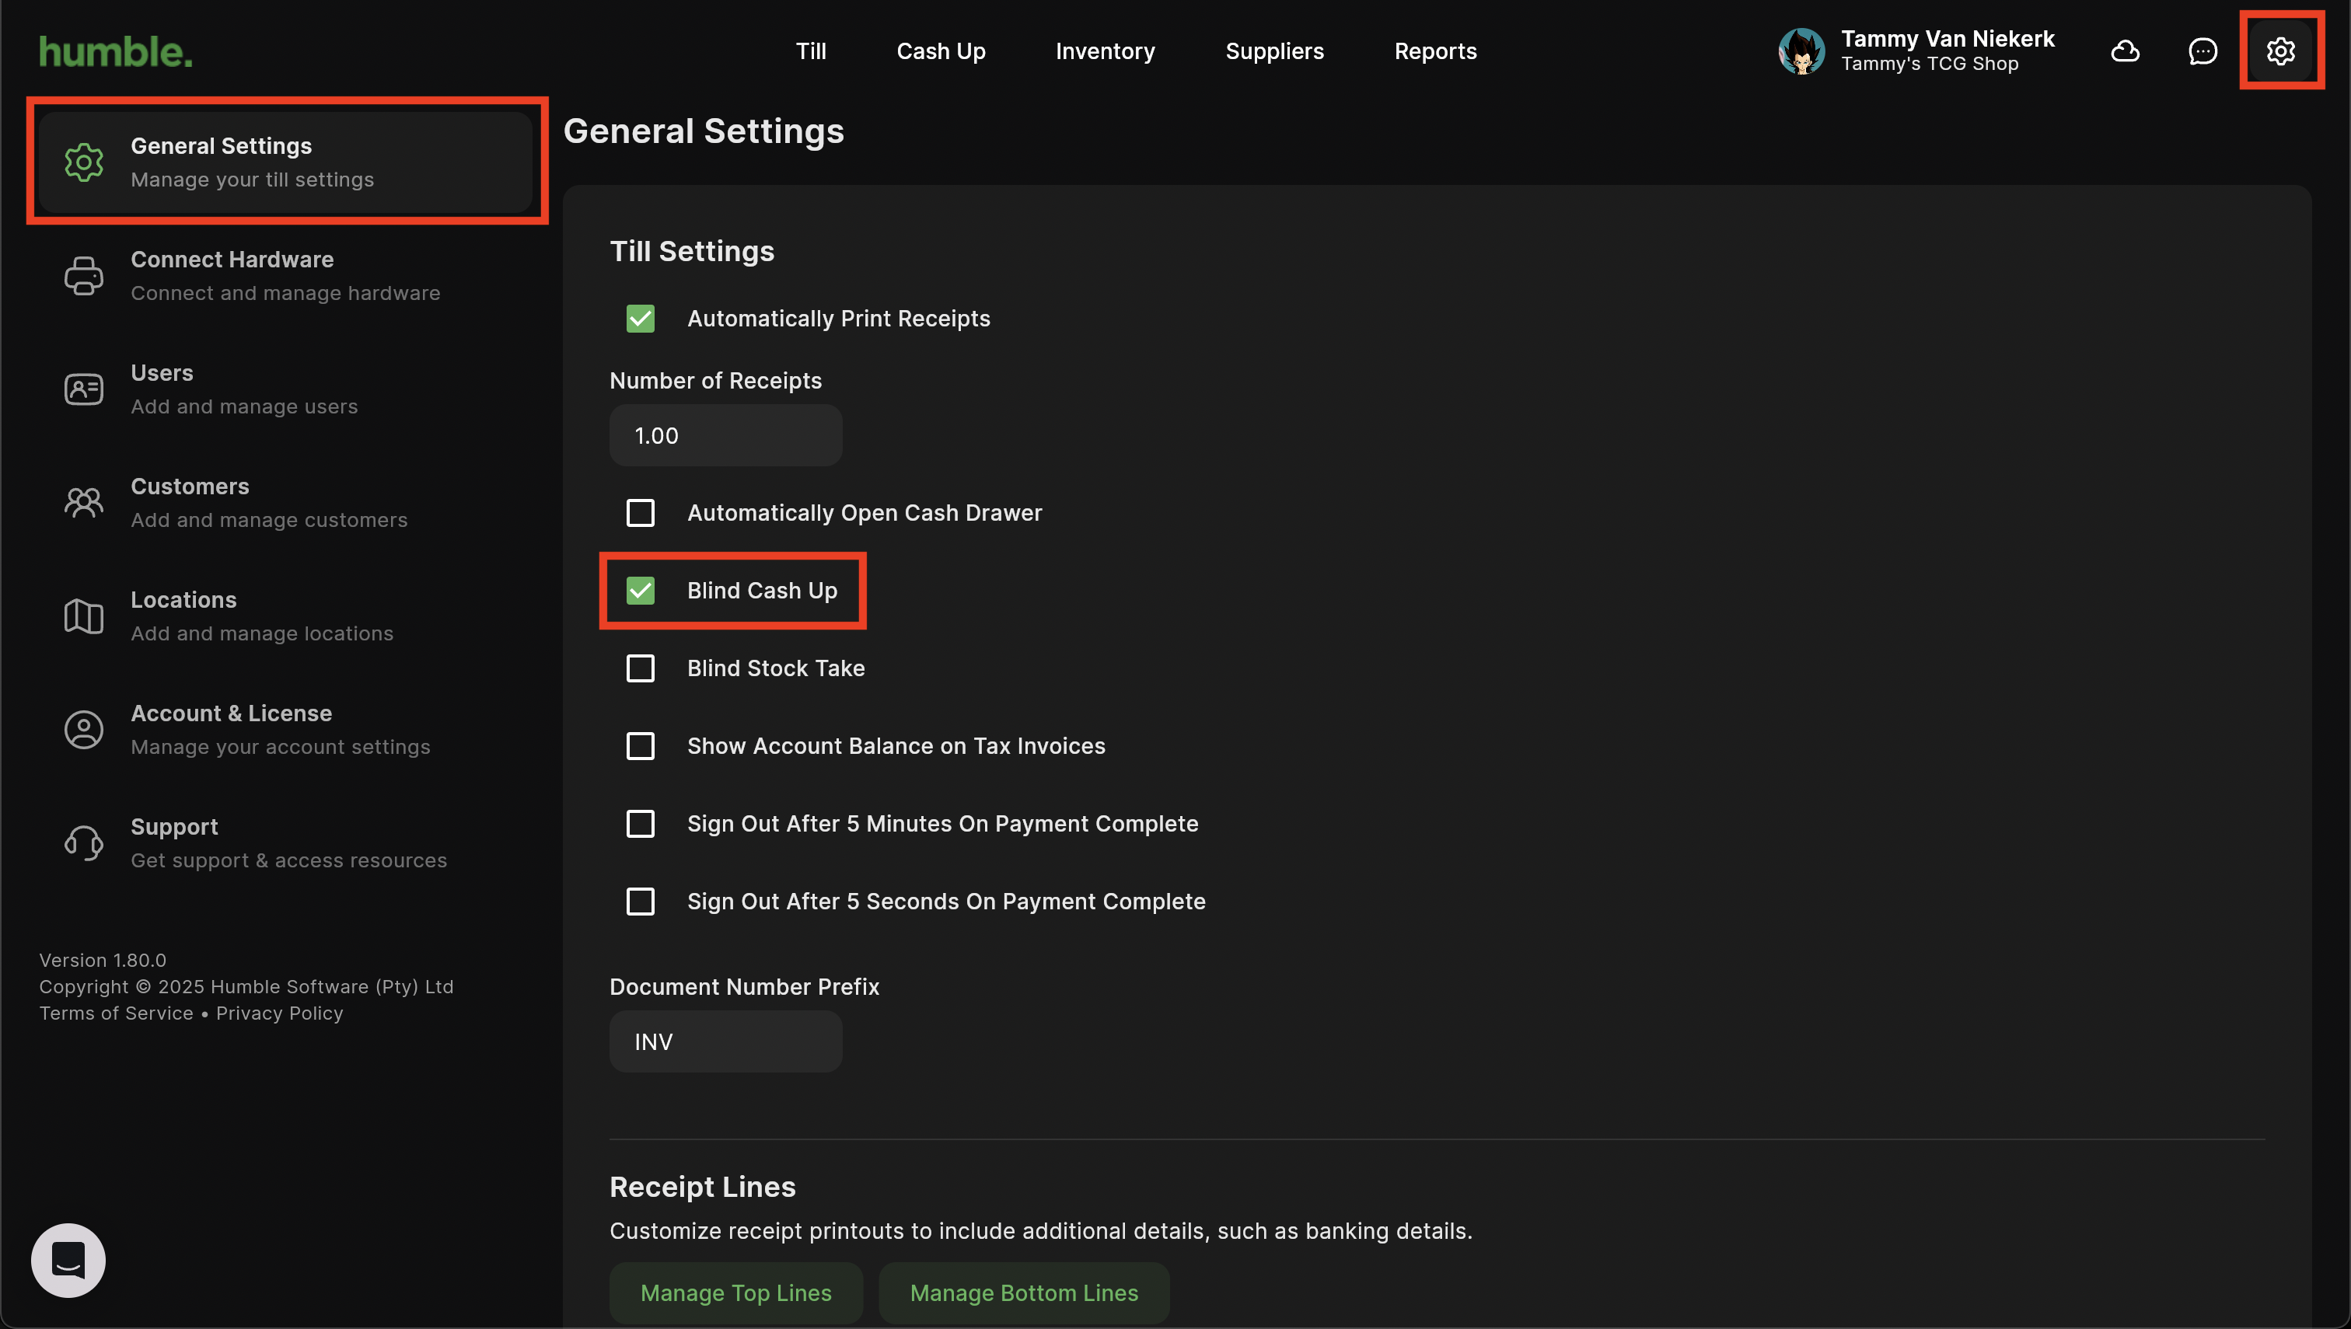Click the Users ID card icon
Image resolution: width=2351 pixels, height=1329 pixels.
click(83, 389)
